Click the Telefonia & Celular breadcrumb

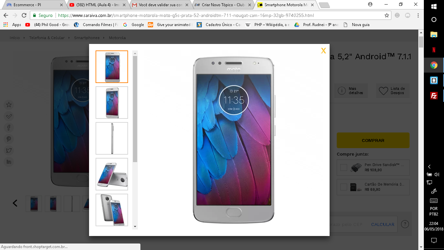click(47, 38)
